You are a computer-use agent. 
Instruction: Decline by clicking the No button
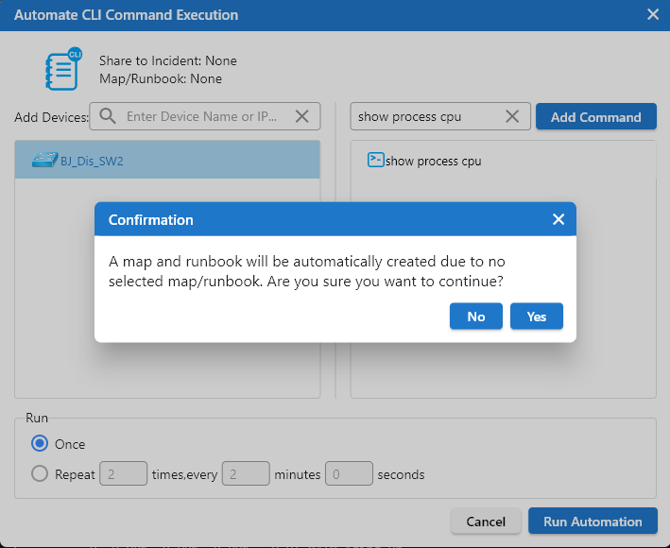click(x=476, y=317)
